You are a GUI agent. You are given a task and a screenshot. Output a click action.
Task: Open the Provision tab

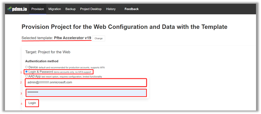click(38, 9)
